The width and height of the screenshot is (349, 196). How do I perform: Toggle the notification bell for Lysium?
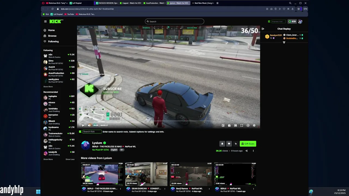pyautogui.click(x=222, y=144)
